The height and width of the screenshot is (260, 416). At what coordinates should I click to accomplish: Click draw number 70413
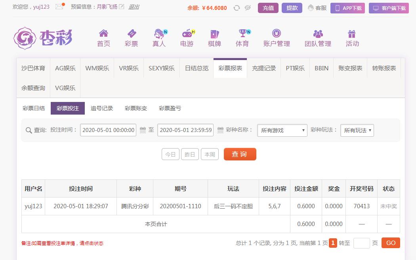point(362,206)
